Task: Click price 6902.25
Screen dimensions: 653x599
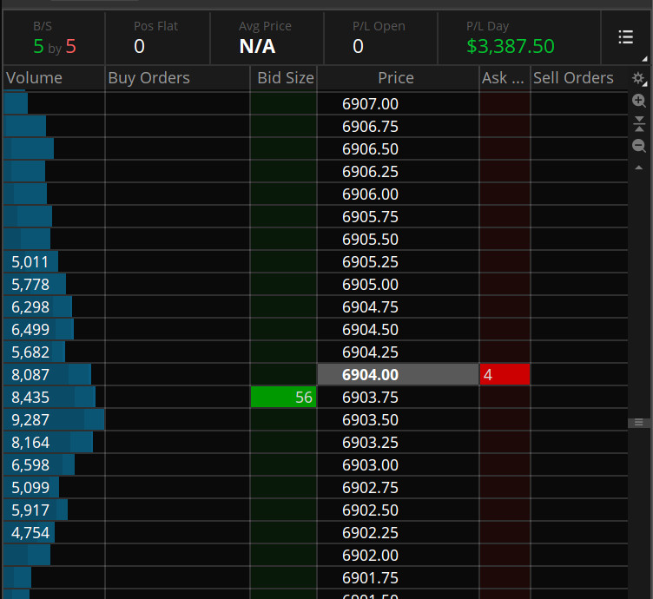Action: pos(370,532)
